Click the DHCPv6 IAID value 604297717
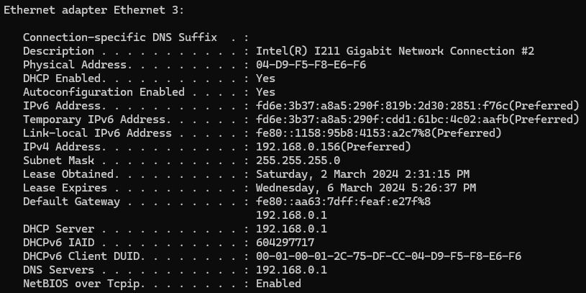 point(285,243)
